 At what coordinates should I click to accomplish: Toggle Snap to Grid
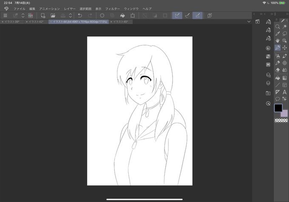pos(198,15)
